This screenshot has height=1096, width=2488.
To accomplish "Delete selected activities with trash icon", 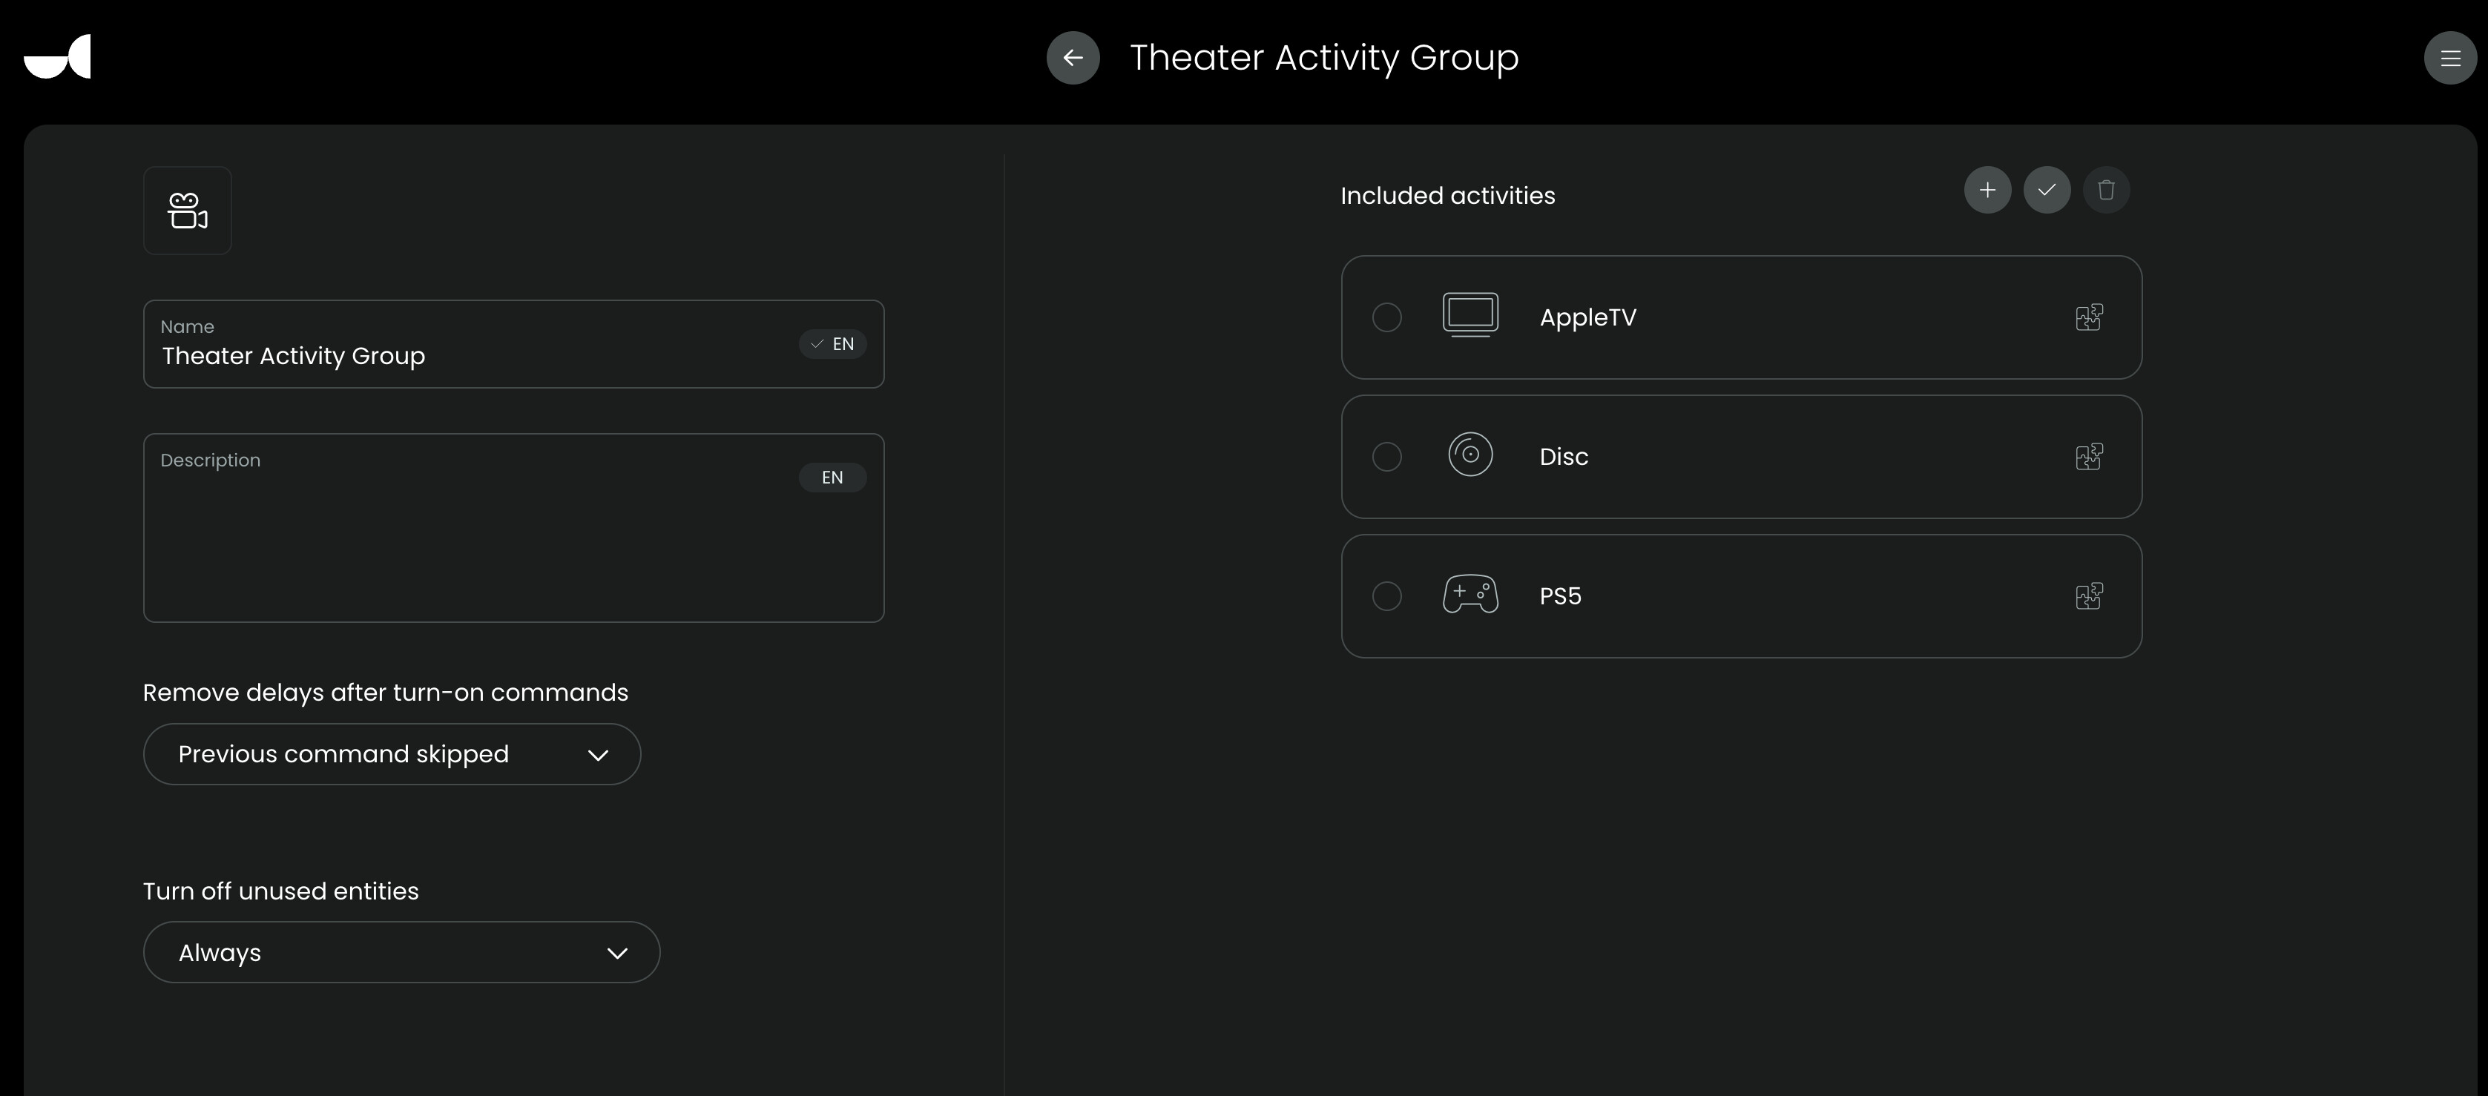I will pyautogui.click(x=2107, y=191).
